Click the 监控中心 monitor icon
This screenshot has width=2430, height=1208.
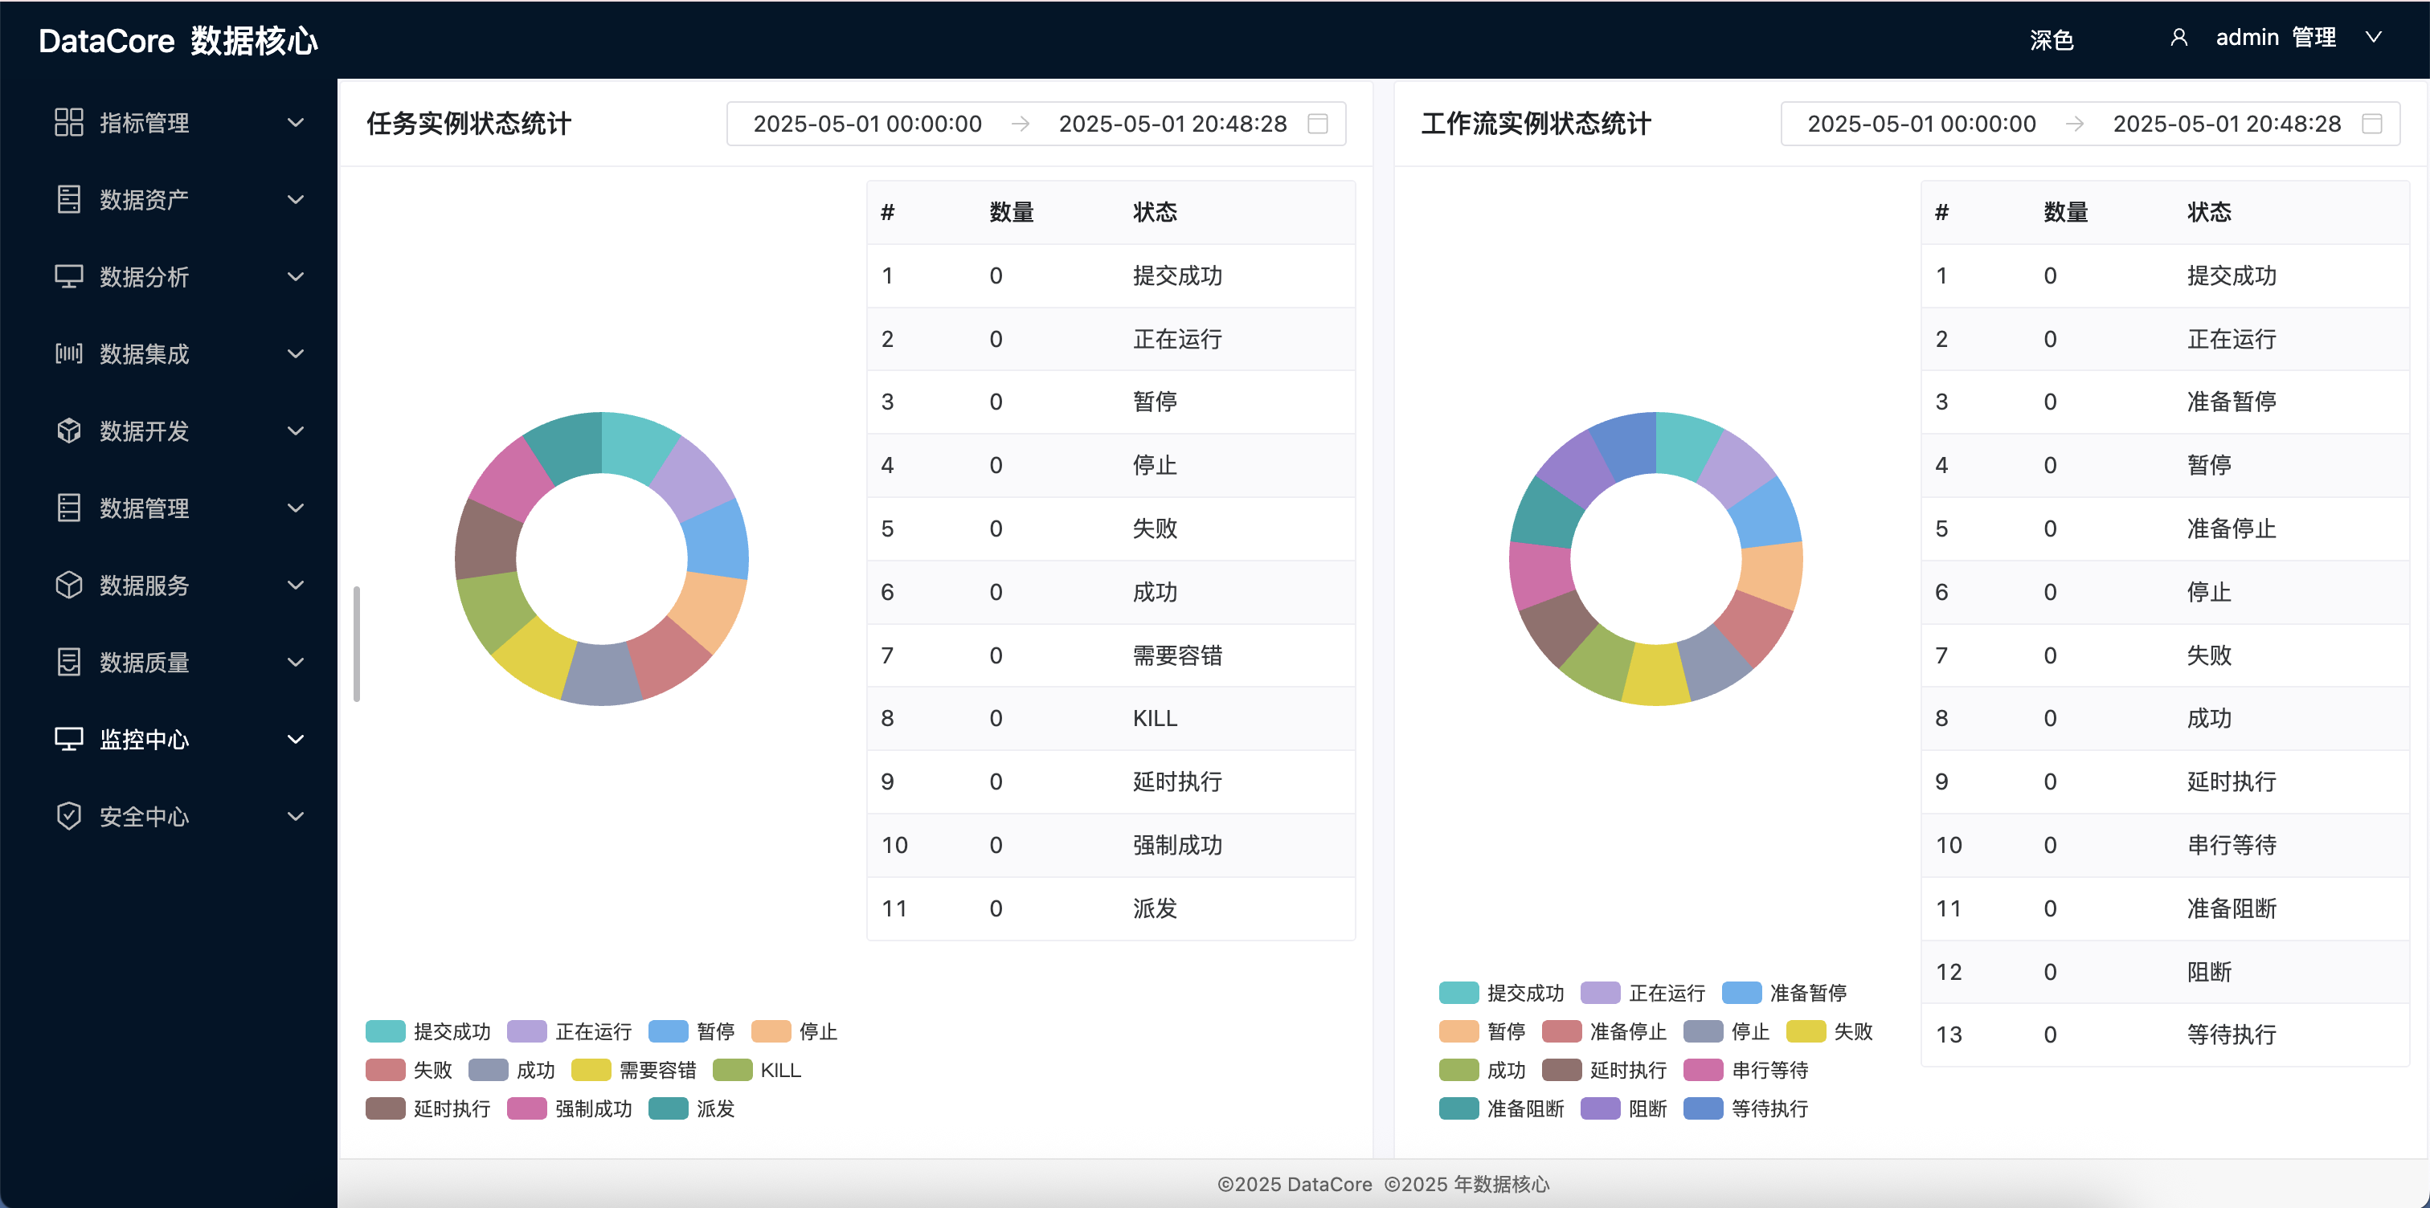(x=68, y=739)
